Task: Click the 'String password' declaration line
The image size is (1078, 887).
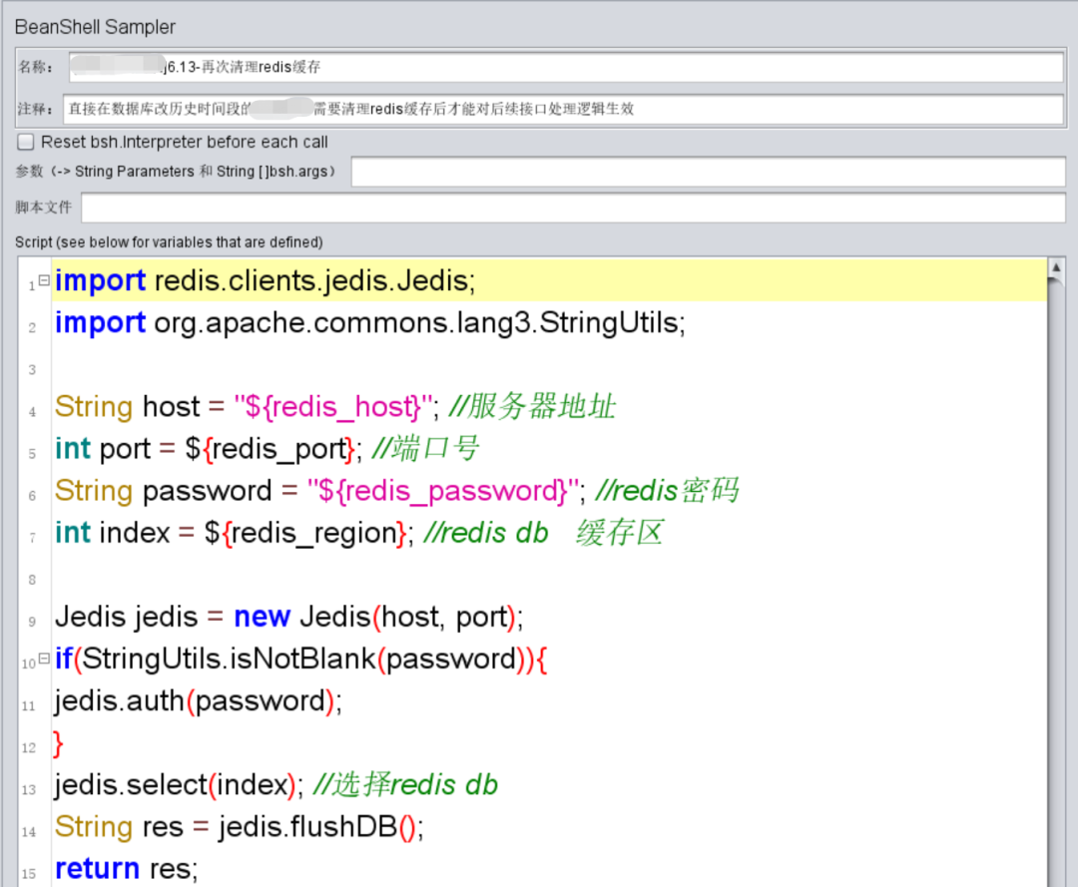Action: pyautogui.click(x=396, y=491)
